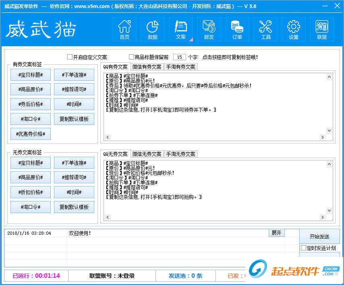Open the 联盟 taobao icon
This screenshot has width=344, height=285.
coord(322,30)
